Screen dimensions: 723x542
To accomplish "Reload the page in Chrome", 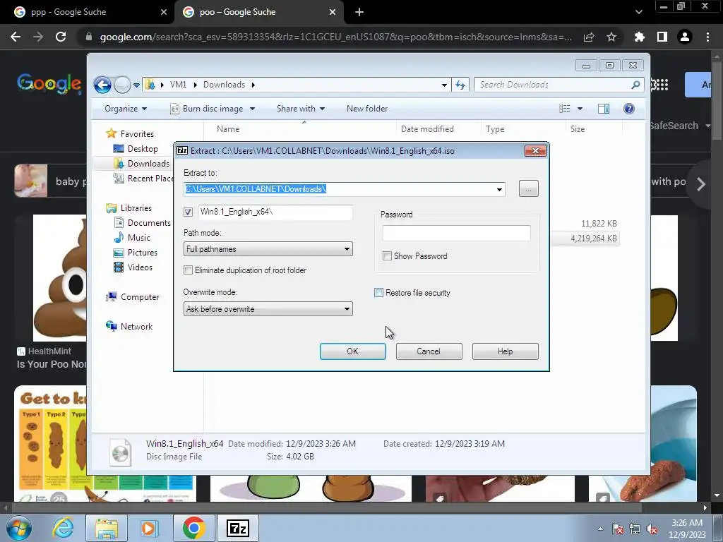I will point(61,37).
